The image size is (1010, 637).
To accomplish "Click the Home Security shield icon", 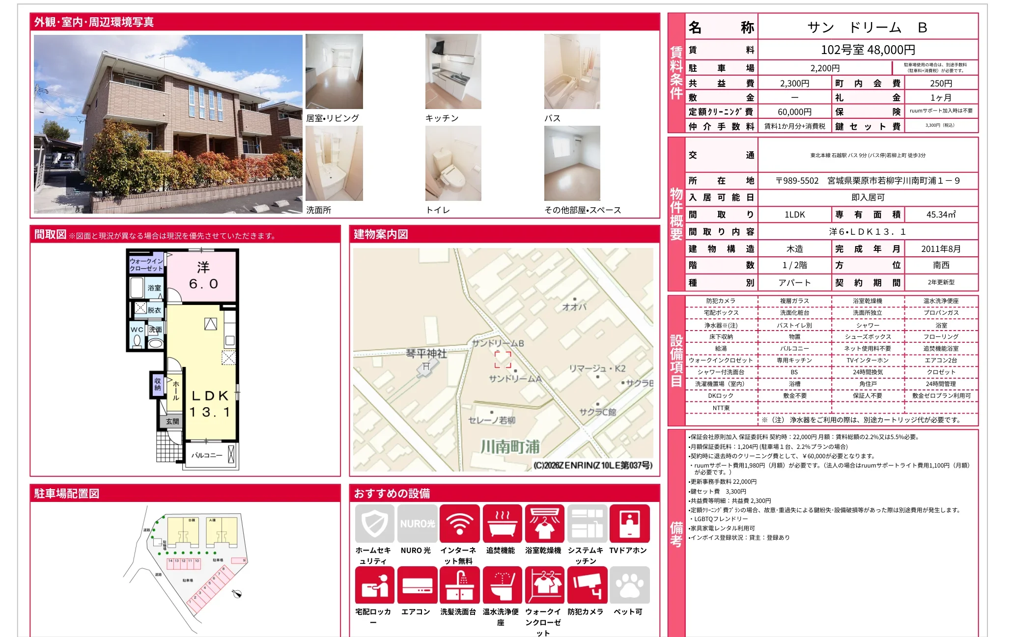I will click(375, 524).
